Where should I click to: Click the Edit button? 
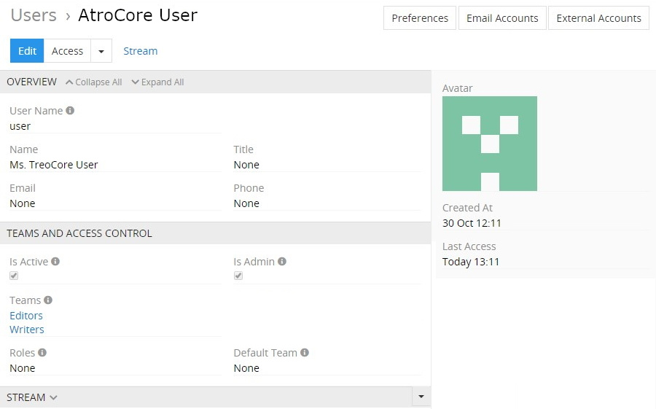pyautogui.click(x=27, y=51)
